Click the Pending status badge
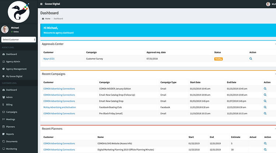This screenshot has width=276, height=153. tap(218, 59)
